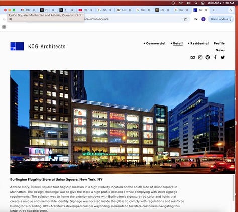Close the Gmail Inbox tab
The image size is (238, 212).
[34, 10]
